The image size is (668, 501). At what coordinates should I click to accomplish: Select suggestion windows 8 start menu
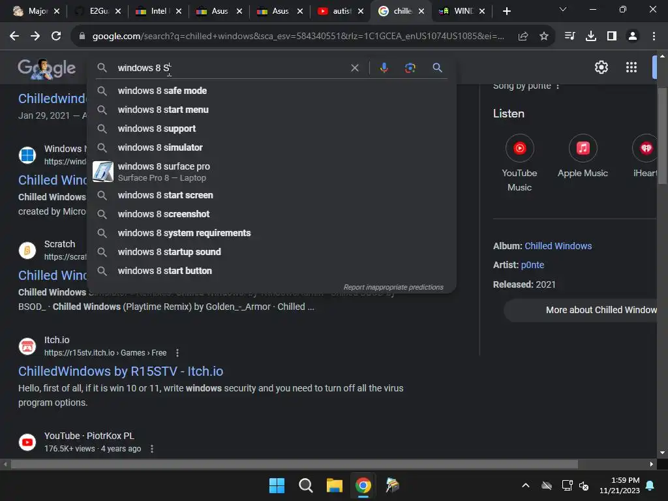pos(271,110)
